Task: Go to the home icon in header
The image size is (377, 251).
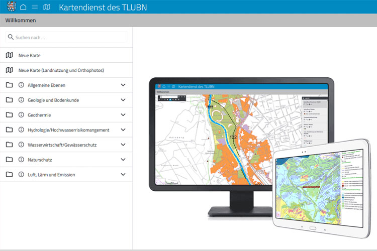Action: point(23,7)
